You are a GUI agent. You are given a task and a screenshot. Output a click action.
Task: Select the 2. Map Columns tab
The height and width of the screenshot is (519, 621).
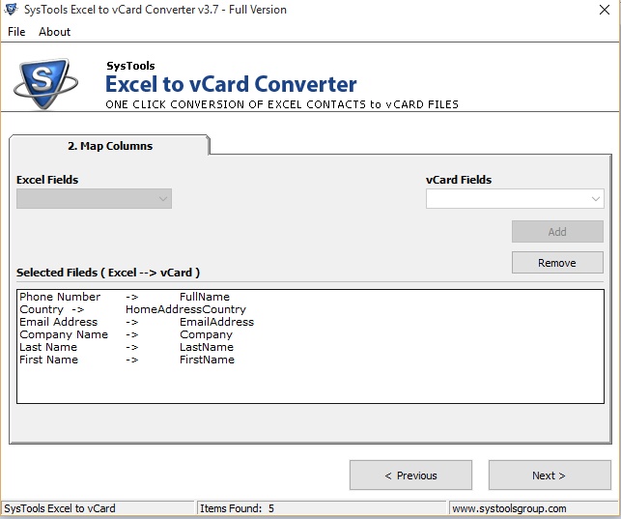110,146
